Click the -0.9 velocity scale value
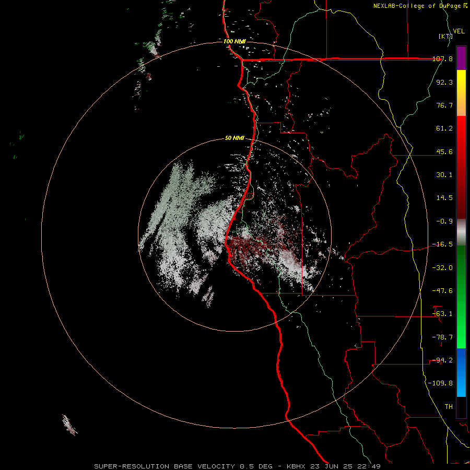The width and height of the screenshot is (470, 470). pyautogui.click(x=444, y=221)
